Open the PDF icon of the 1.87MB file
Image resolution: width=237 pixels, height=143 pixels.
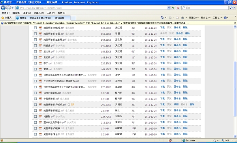click(x=41, y=93)
